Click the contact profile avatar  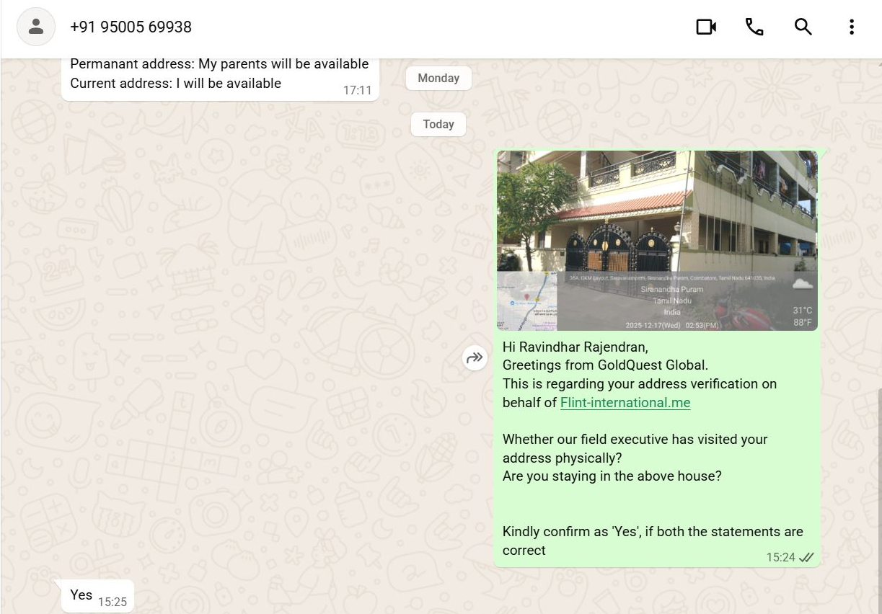[35, 27]
